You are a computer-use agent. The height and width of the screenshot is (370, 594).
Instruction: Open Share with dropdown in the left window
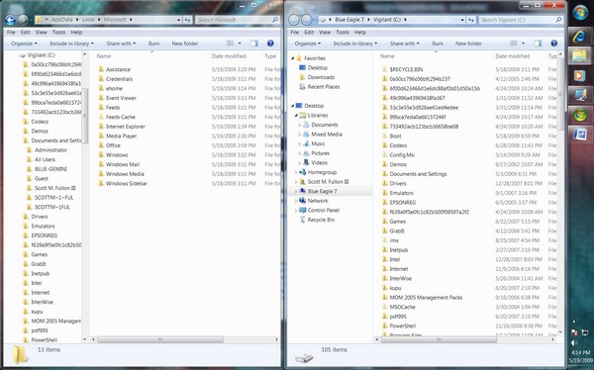point(121,44)
